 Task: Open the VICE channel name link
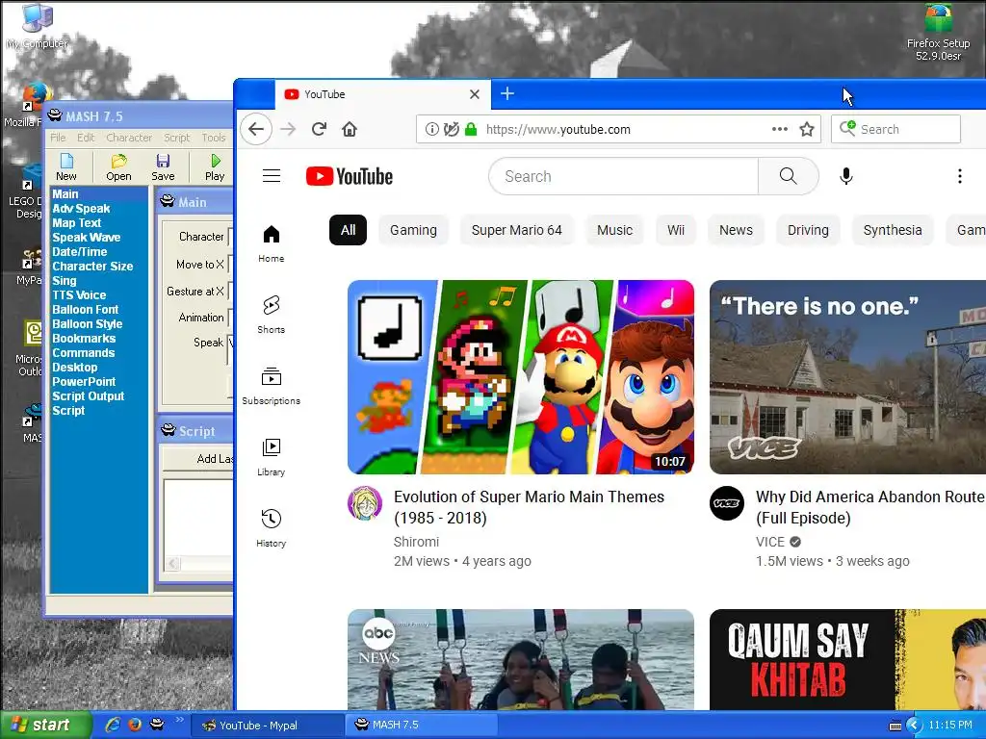coord(770,542)
